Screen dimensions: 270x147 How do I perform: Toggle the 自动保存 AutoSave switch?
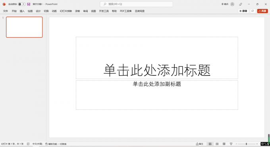coord(22,4)
